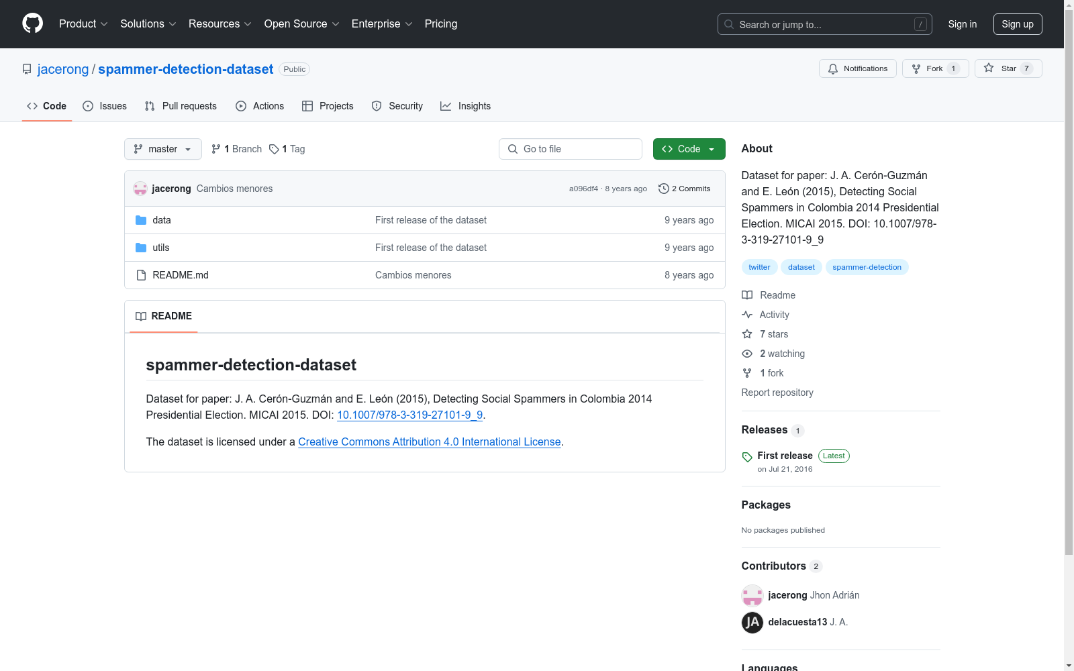The height and width of the screenshot is (671, 1074).
Task: Click the GitHub logo icon
Action: [32, 23]
